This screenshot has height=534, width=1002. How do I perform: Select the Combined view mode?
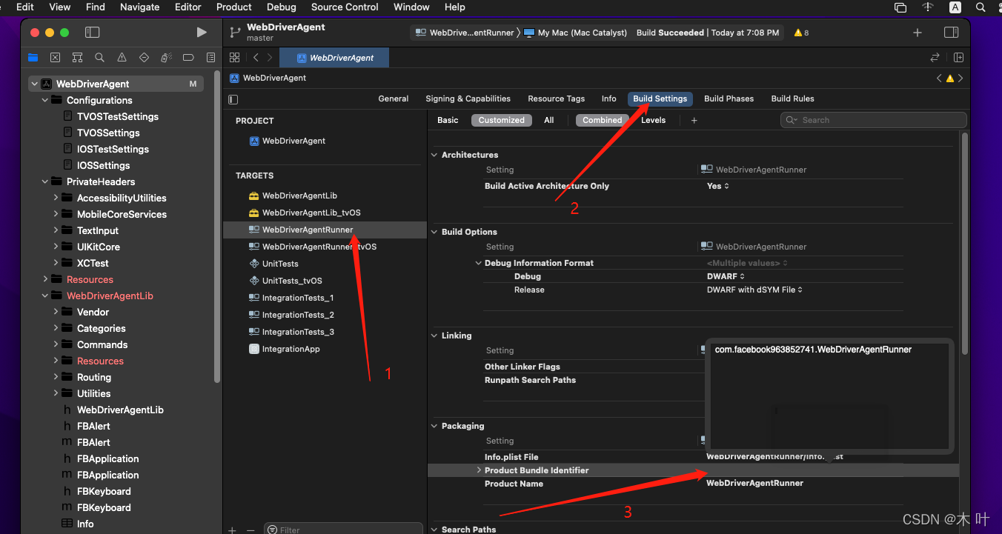tap(603, 120)
